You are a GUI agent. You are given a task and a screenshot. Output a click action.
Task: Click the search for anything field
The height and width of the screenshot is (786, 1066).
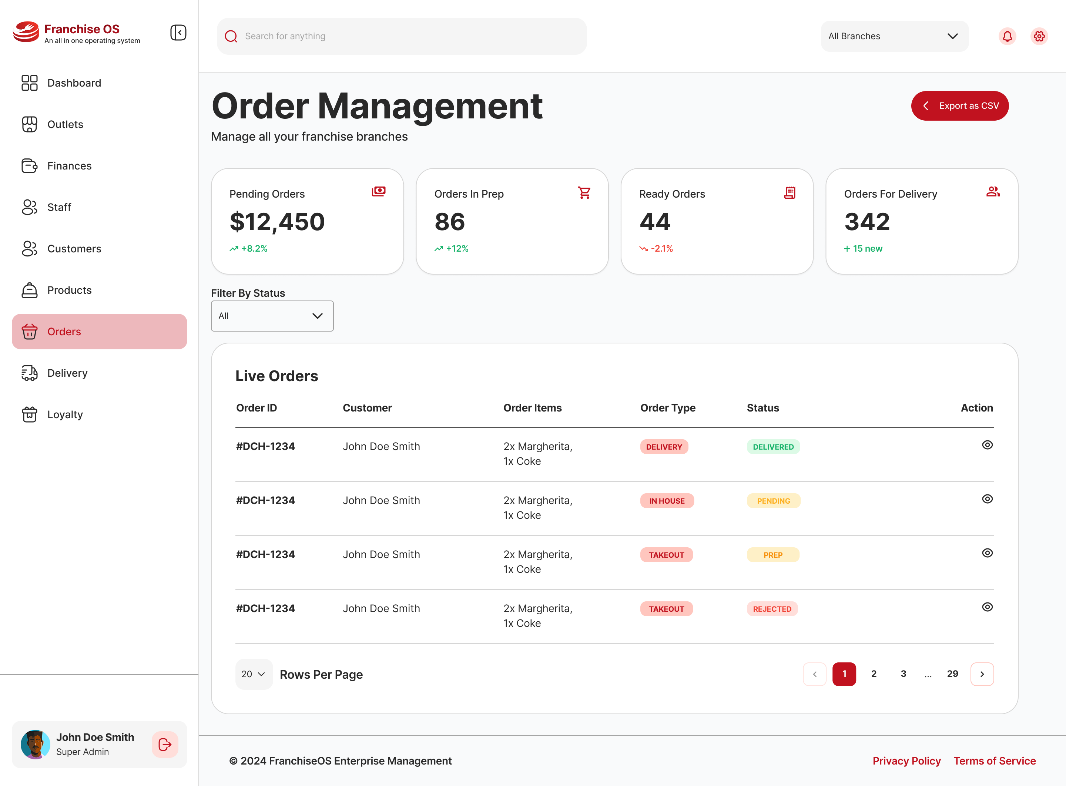coord(402,36)
